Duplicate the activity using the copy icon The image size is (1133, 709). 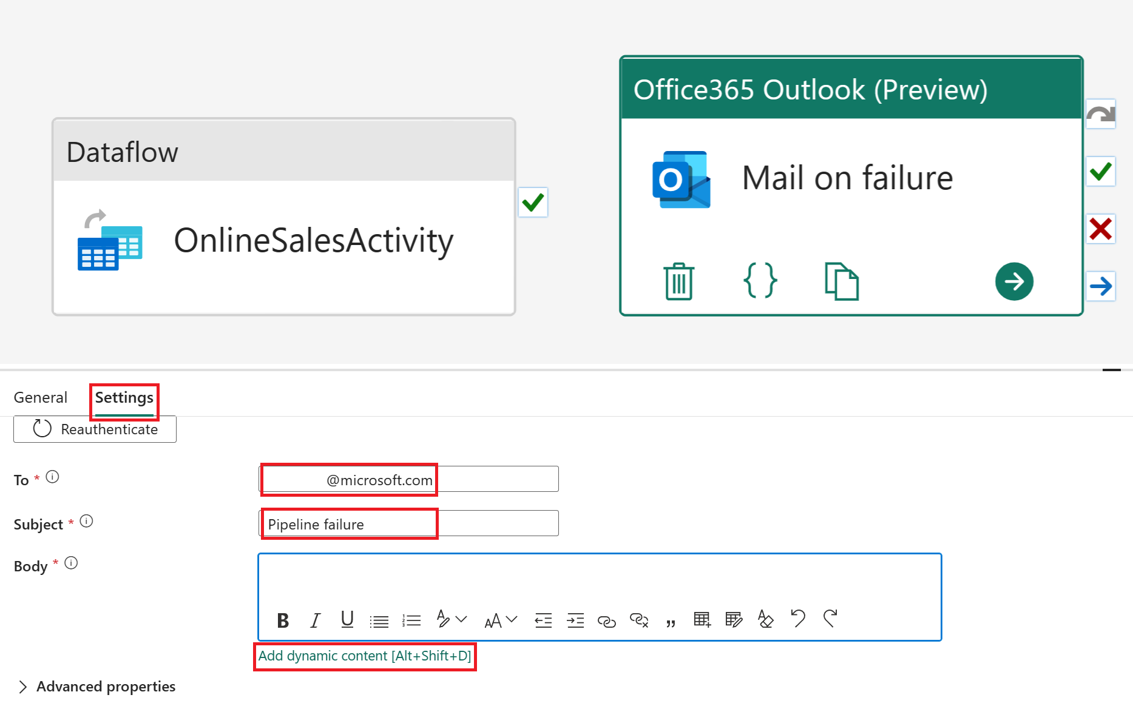click(x=842, y=281)
